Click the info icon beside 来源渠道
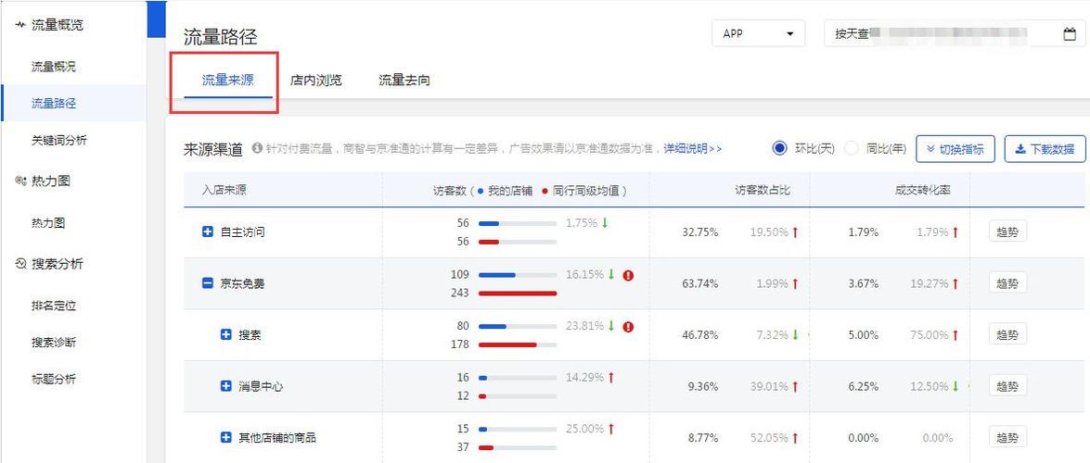Screen dimensions: 1090x463 [257, 148]
